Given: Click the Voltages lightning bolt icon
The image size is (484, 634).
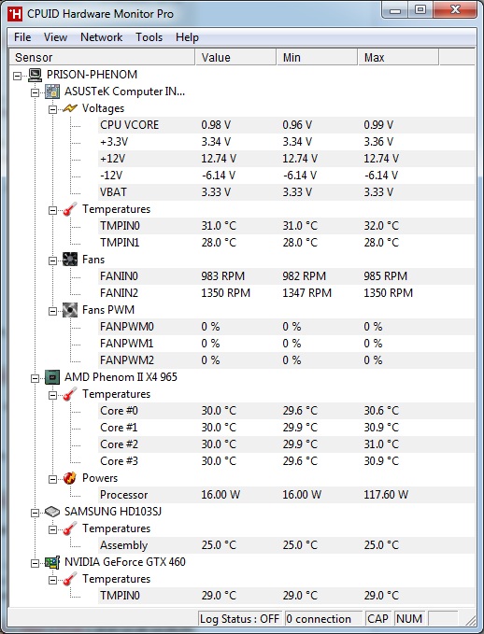Looking at the screenshot, I should [70, 108].
